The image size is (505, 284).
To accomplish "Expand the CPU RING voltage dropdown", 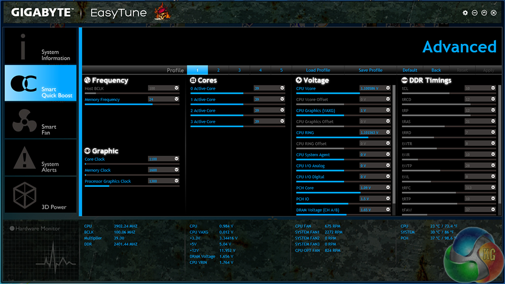I will tap(388, 132).
